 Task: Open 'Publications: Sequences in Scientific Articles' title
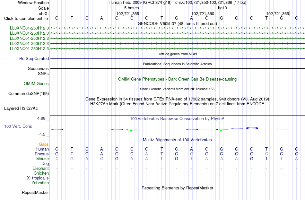click(x=177, y=64)
